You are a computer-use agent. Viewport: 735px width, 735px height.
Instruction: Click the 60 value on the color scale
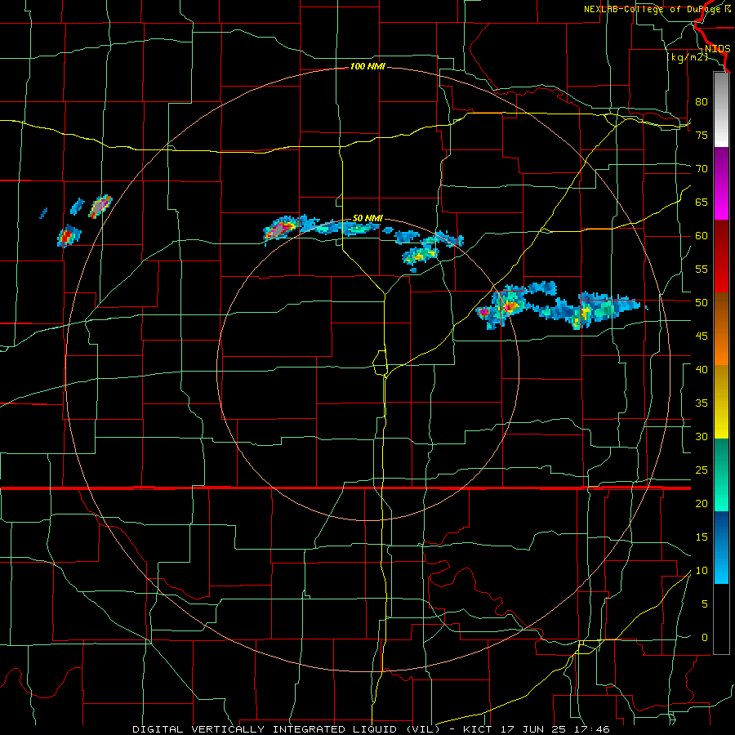[x=702, y=236]
